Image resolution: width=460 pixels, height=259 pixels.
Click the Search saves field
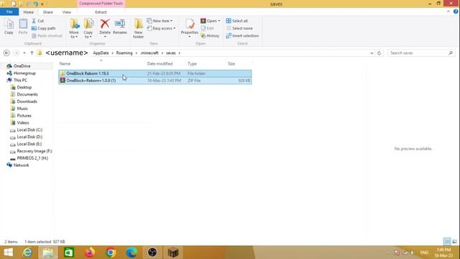[x=421, y=53]
